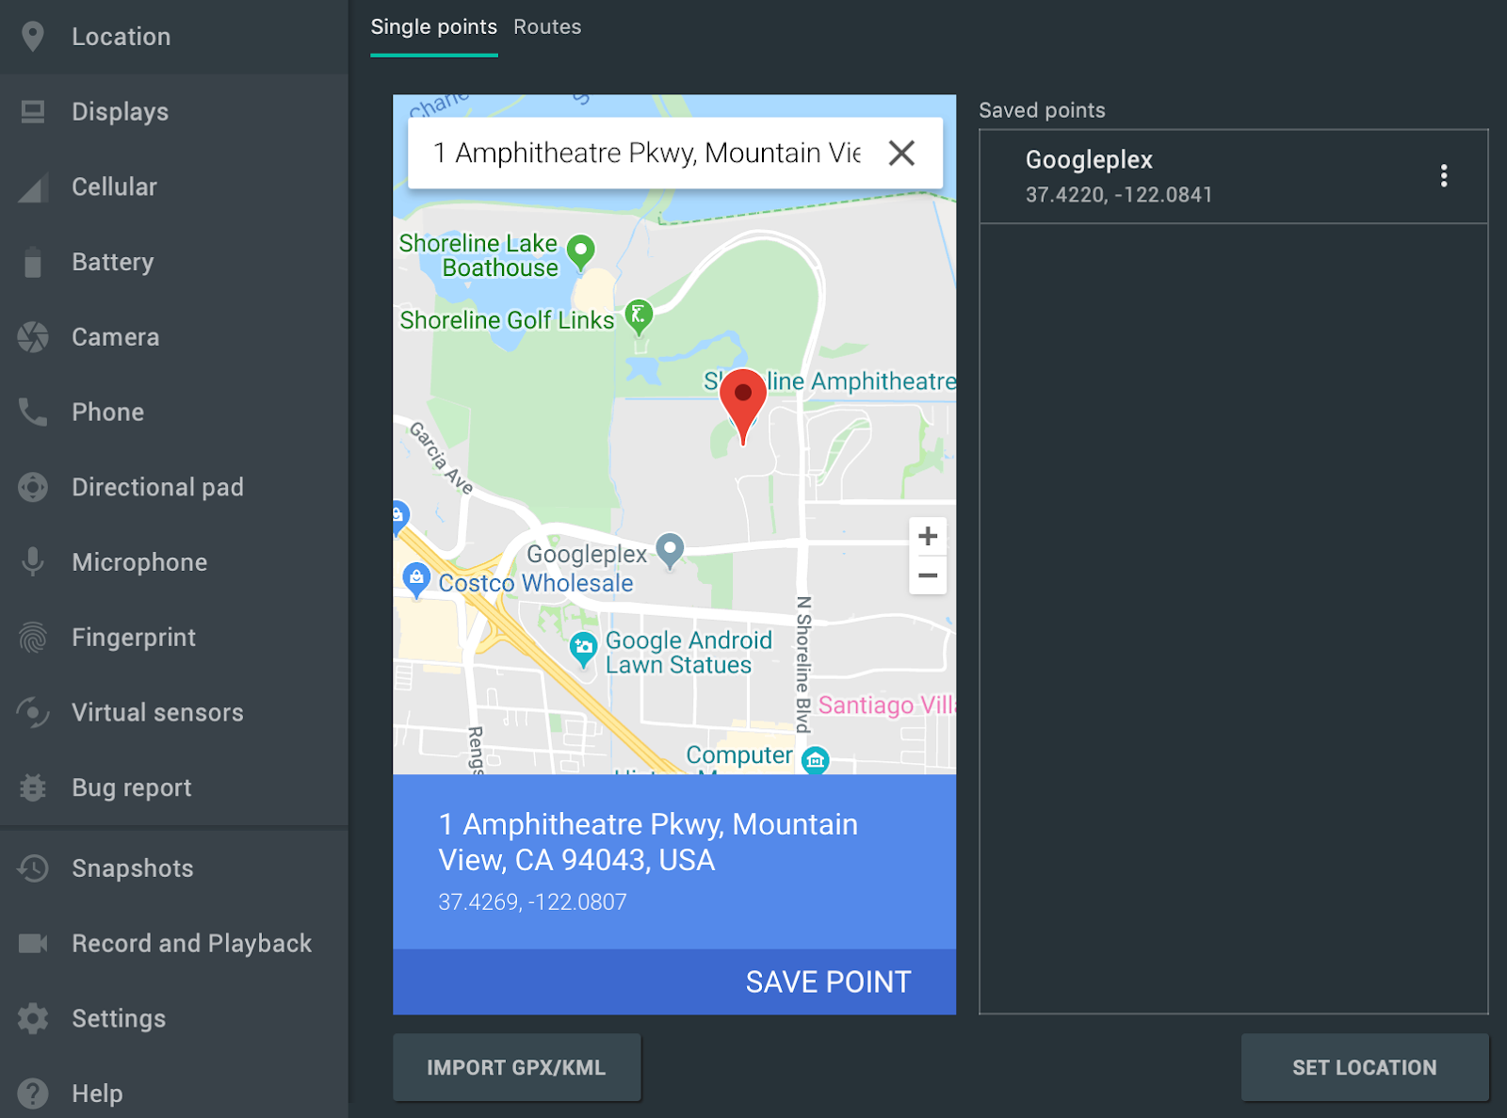
Task: Open the Camera controls
Action: point(115,336)
